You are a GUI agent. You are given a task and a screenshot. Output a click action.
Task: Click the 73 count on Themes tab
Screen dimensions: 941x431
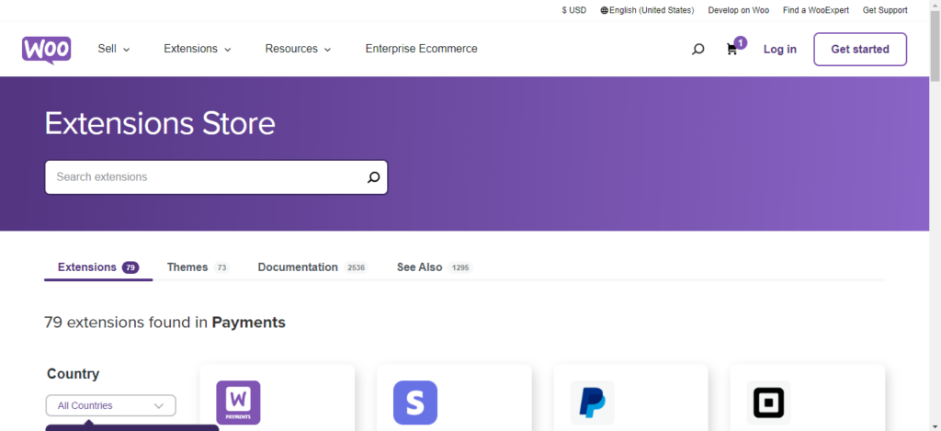[221, 267]
